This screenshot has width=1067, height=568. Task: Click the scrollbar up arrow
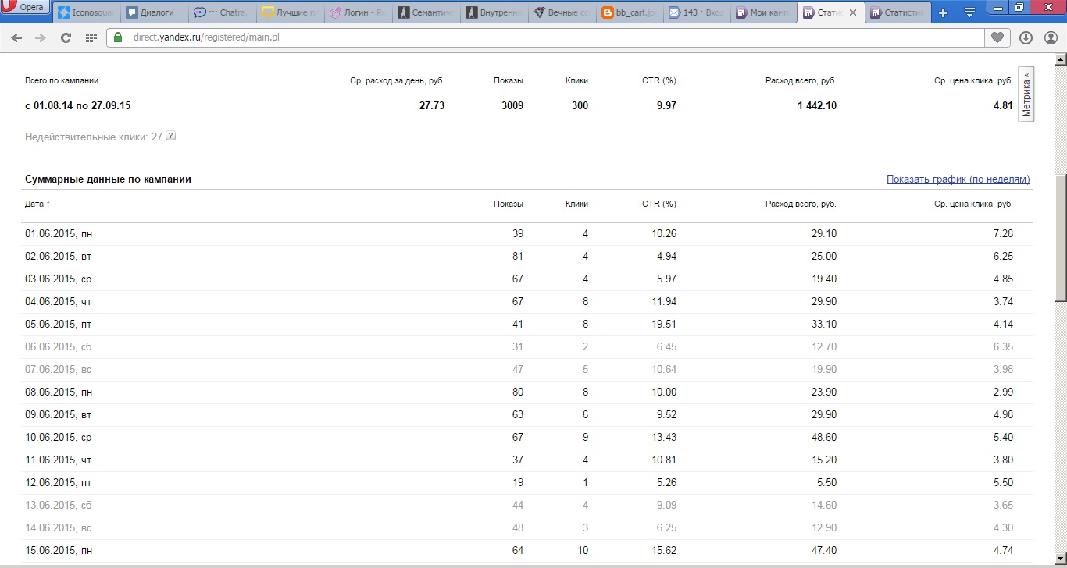(x=1060, y=60)
